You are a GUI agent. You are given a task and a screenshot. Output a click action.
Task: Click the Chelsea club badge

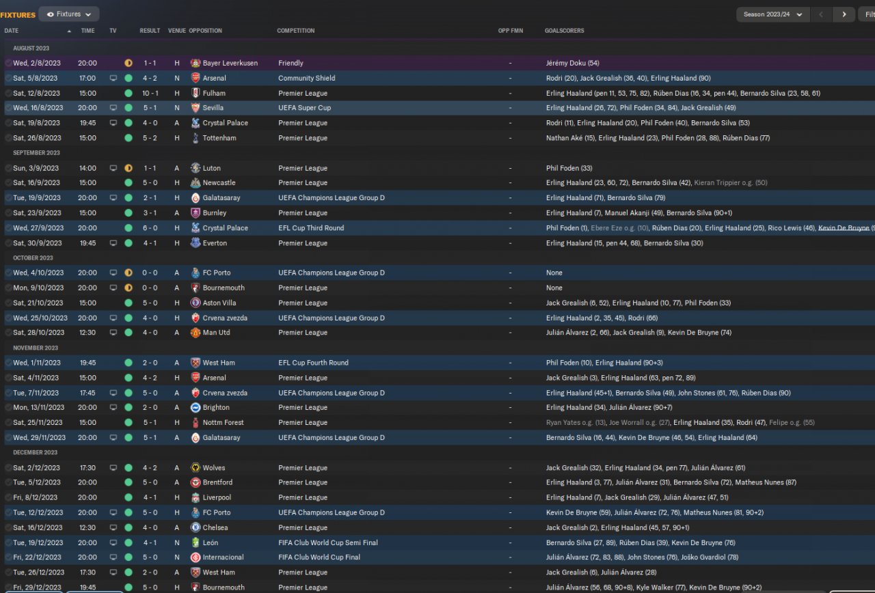coord(196,527)
